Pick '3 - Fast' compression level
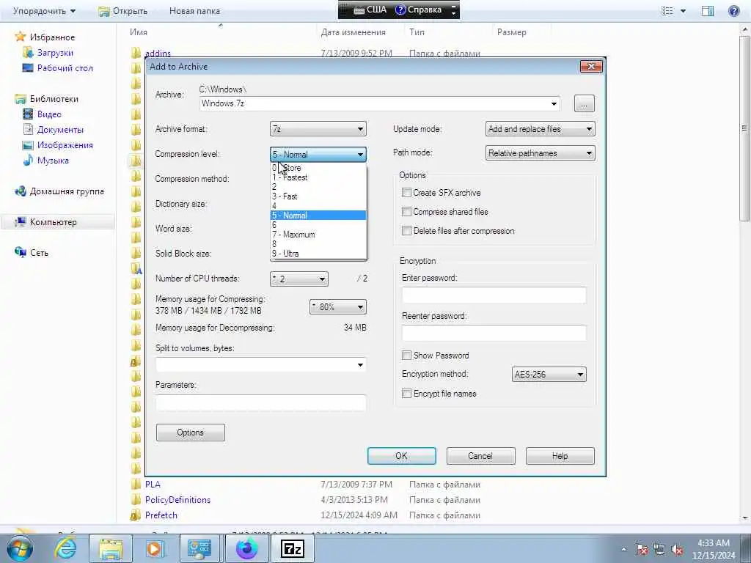The width and height of the screenshot is (751, 563). pyautogui.click(x=318, y=196)
